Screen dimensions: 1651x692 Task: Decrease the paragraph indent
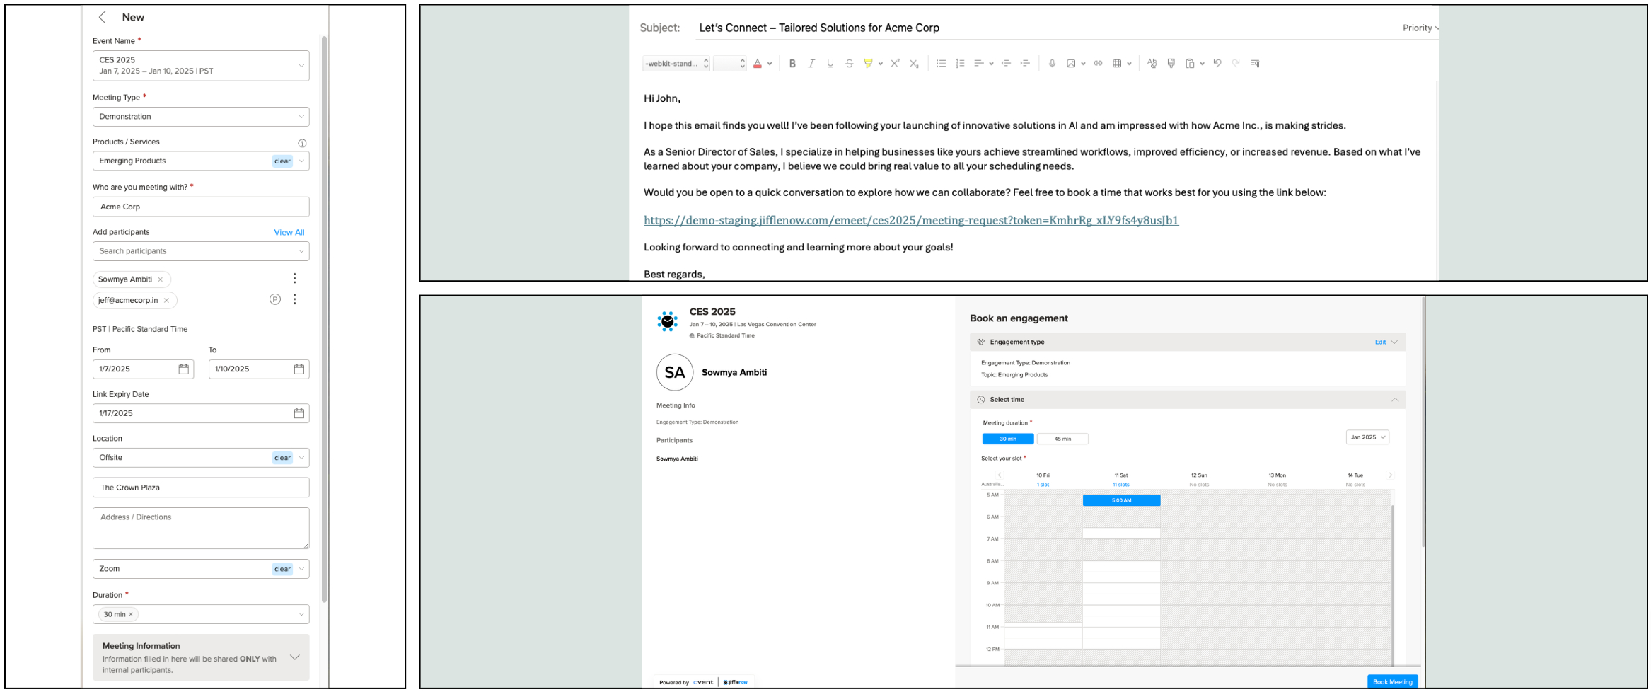click(1006, 64)
